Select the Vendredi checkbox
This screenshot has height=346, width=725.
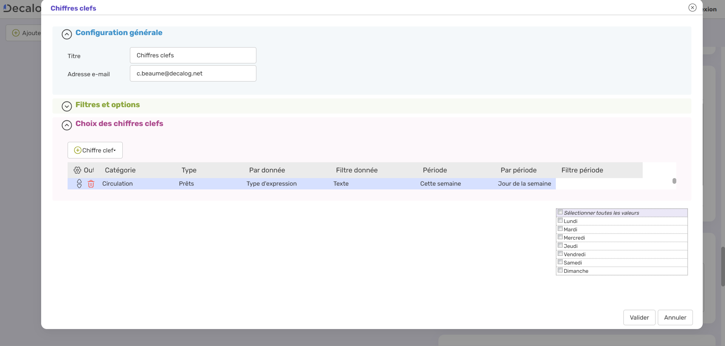[x=560, y=254]
